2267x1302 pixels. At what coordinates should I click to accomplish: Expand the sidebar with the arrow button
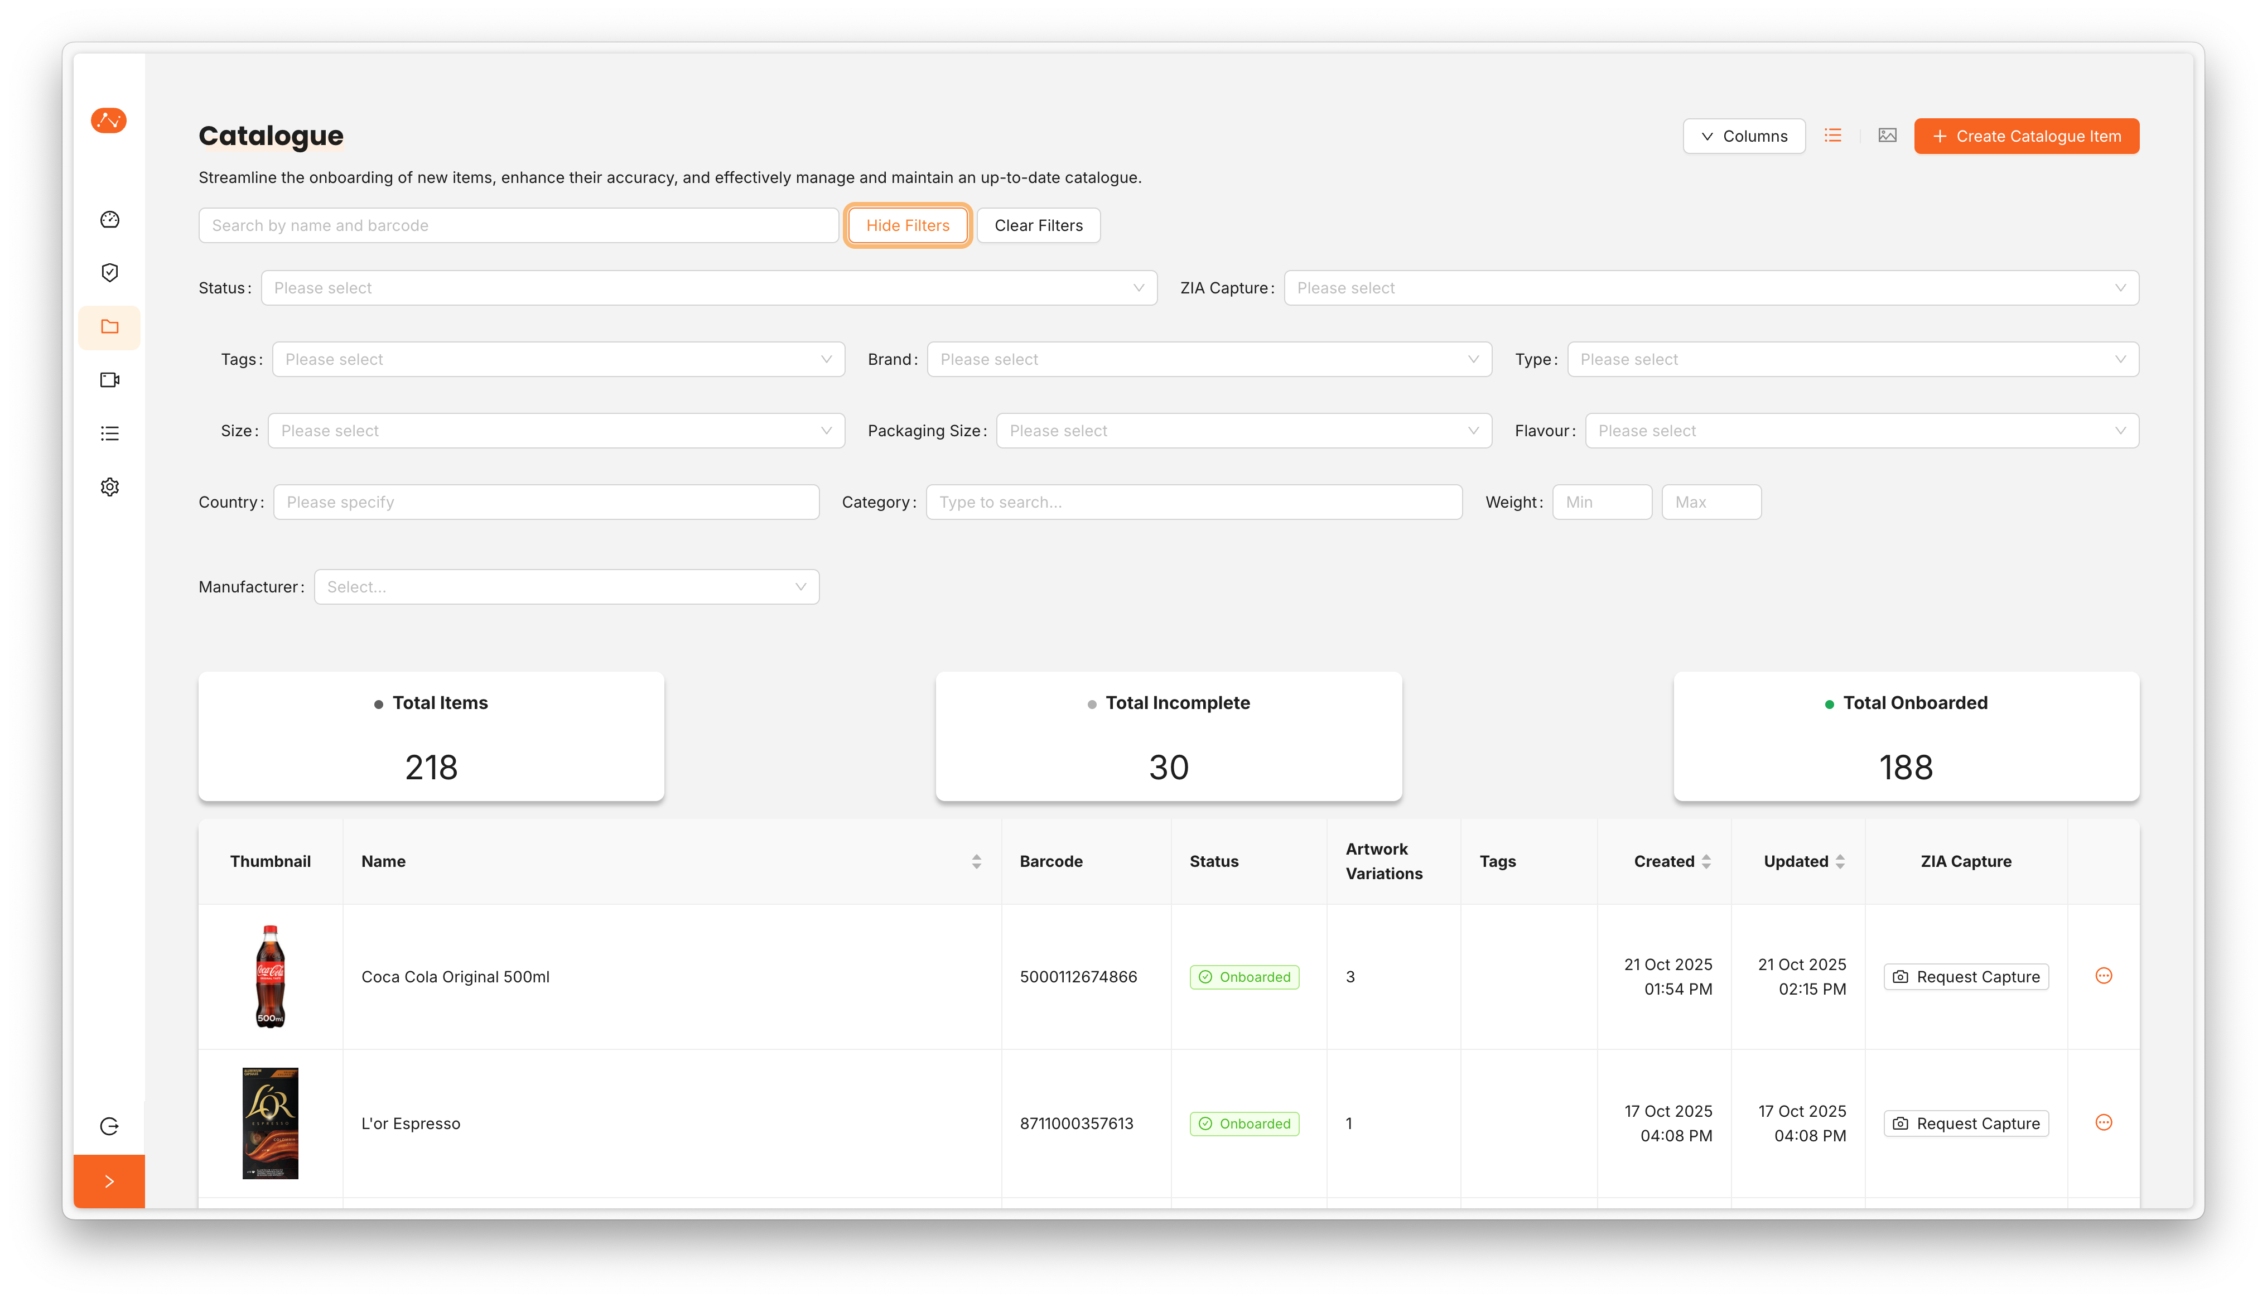[109, 1180]
